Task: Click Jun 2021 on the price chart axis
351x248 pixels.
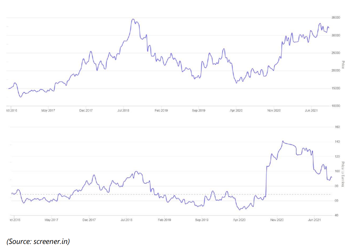Action: click(x=311, y=111)
